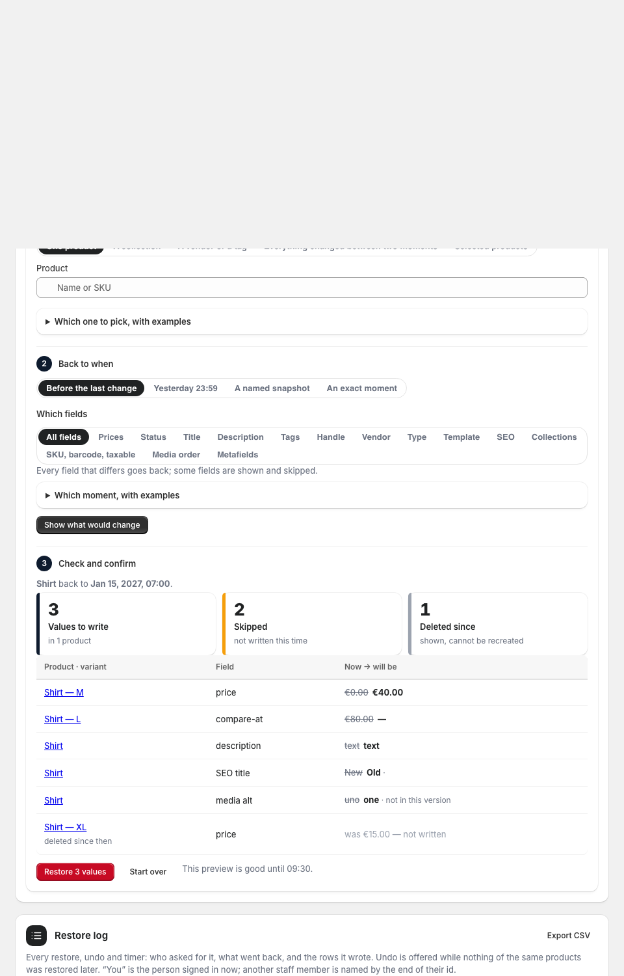Select 'Yesterday 23:59' option
The height and width of the screenshot is (976, 624).
[x=186, y=388]
